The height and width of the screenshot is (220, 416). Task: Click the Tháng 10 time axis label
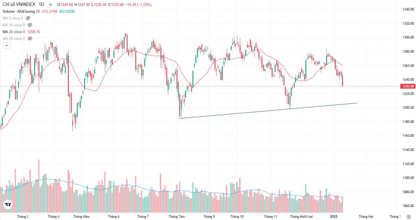237,217
